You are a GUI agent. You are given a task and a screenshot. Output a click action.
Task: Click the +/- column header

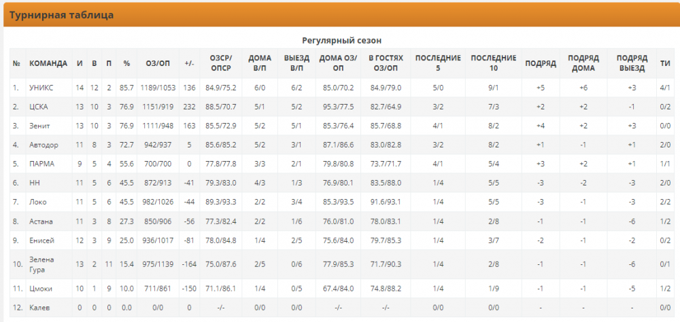tap(189, 63)
